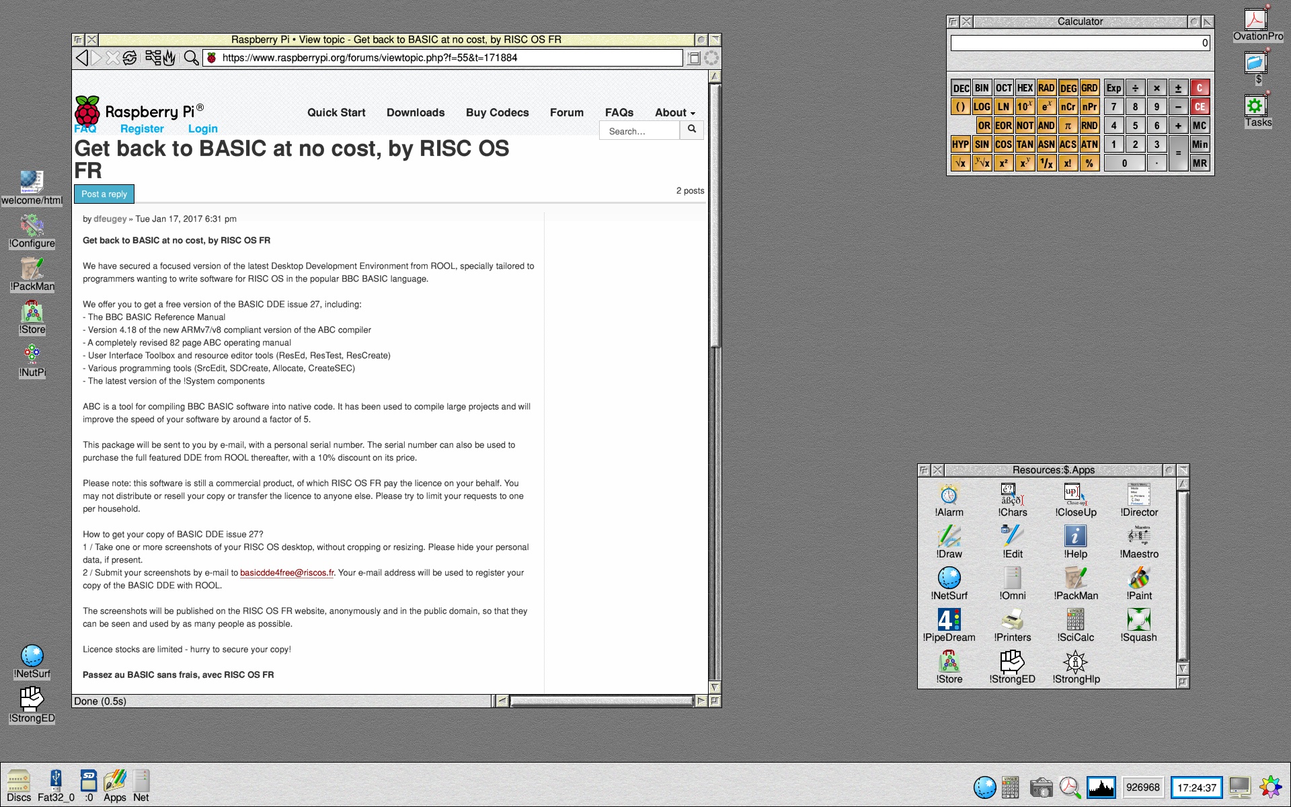The width and height of the screenshot is (1291, 807).
Task: Click the NetSurf magnifier search icon
Action: (191, 58)
